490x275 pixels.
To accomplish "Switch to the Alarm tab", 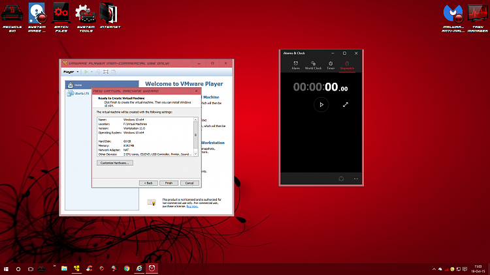I will [x=295, y=65].
